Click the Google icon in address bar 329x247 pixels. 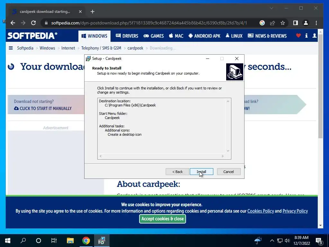coord(262,23)
